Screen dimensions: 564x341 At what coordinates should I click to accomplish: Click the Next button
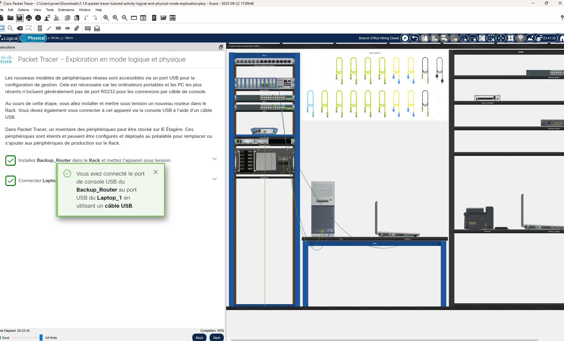217,337
